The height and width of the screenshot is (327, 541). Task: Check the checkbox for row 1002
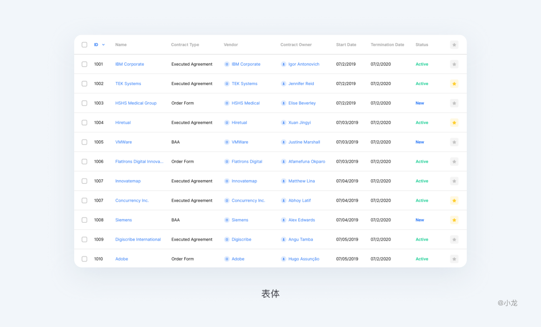pos(84,84)
